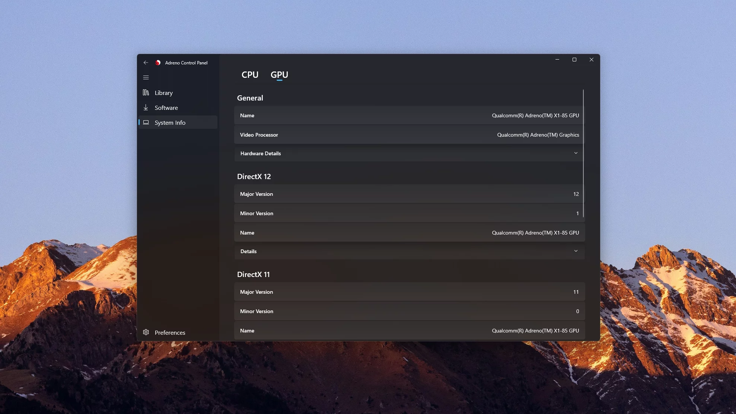Click the DirectX 11 Major Version row
736x414 pixels.
(410, 292)
